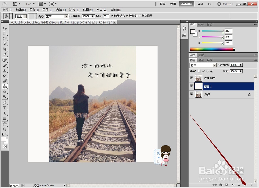Select the Hand tool
The height and width of the screenshot is (188, 259).
[x=5, y=124]
